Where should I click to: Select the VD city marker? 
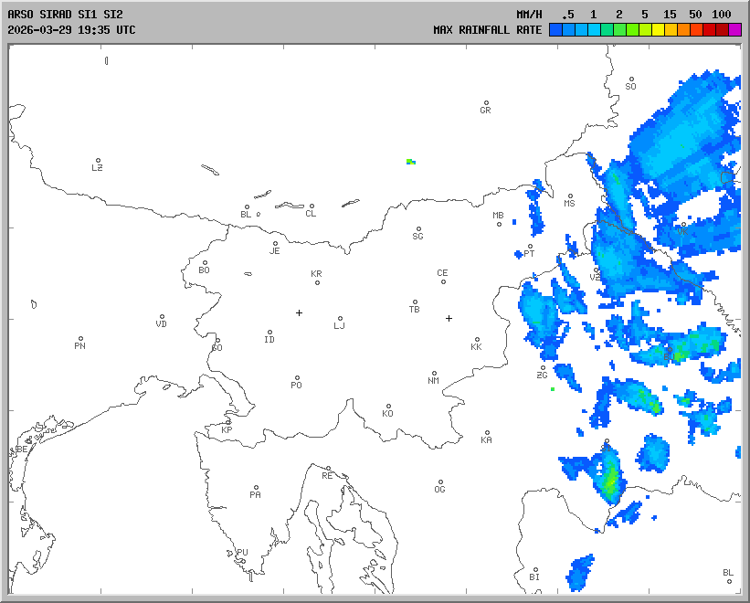click(162, 317)
